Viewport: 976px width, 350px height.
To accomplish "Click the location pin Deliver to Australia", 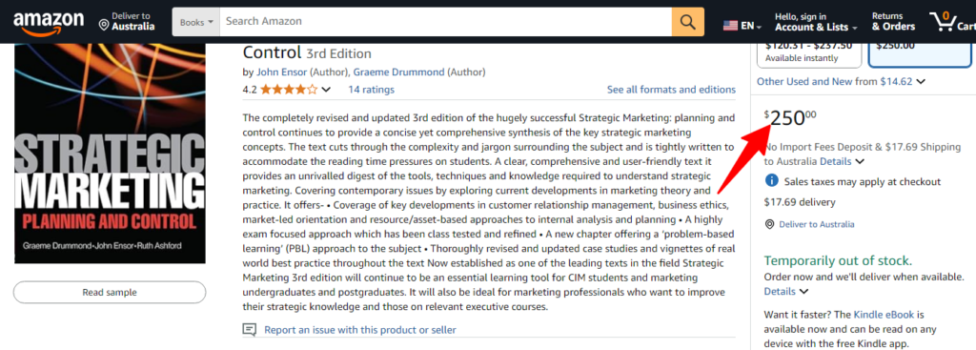I will pos(127,22).
